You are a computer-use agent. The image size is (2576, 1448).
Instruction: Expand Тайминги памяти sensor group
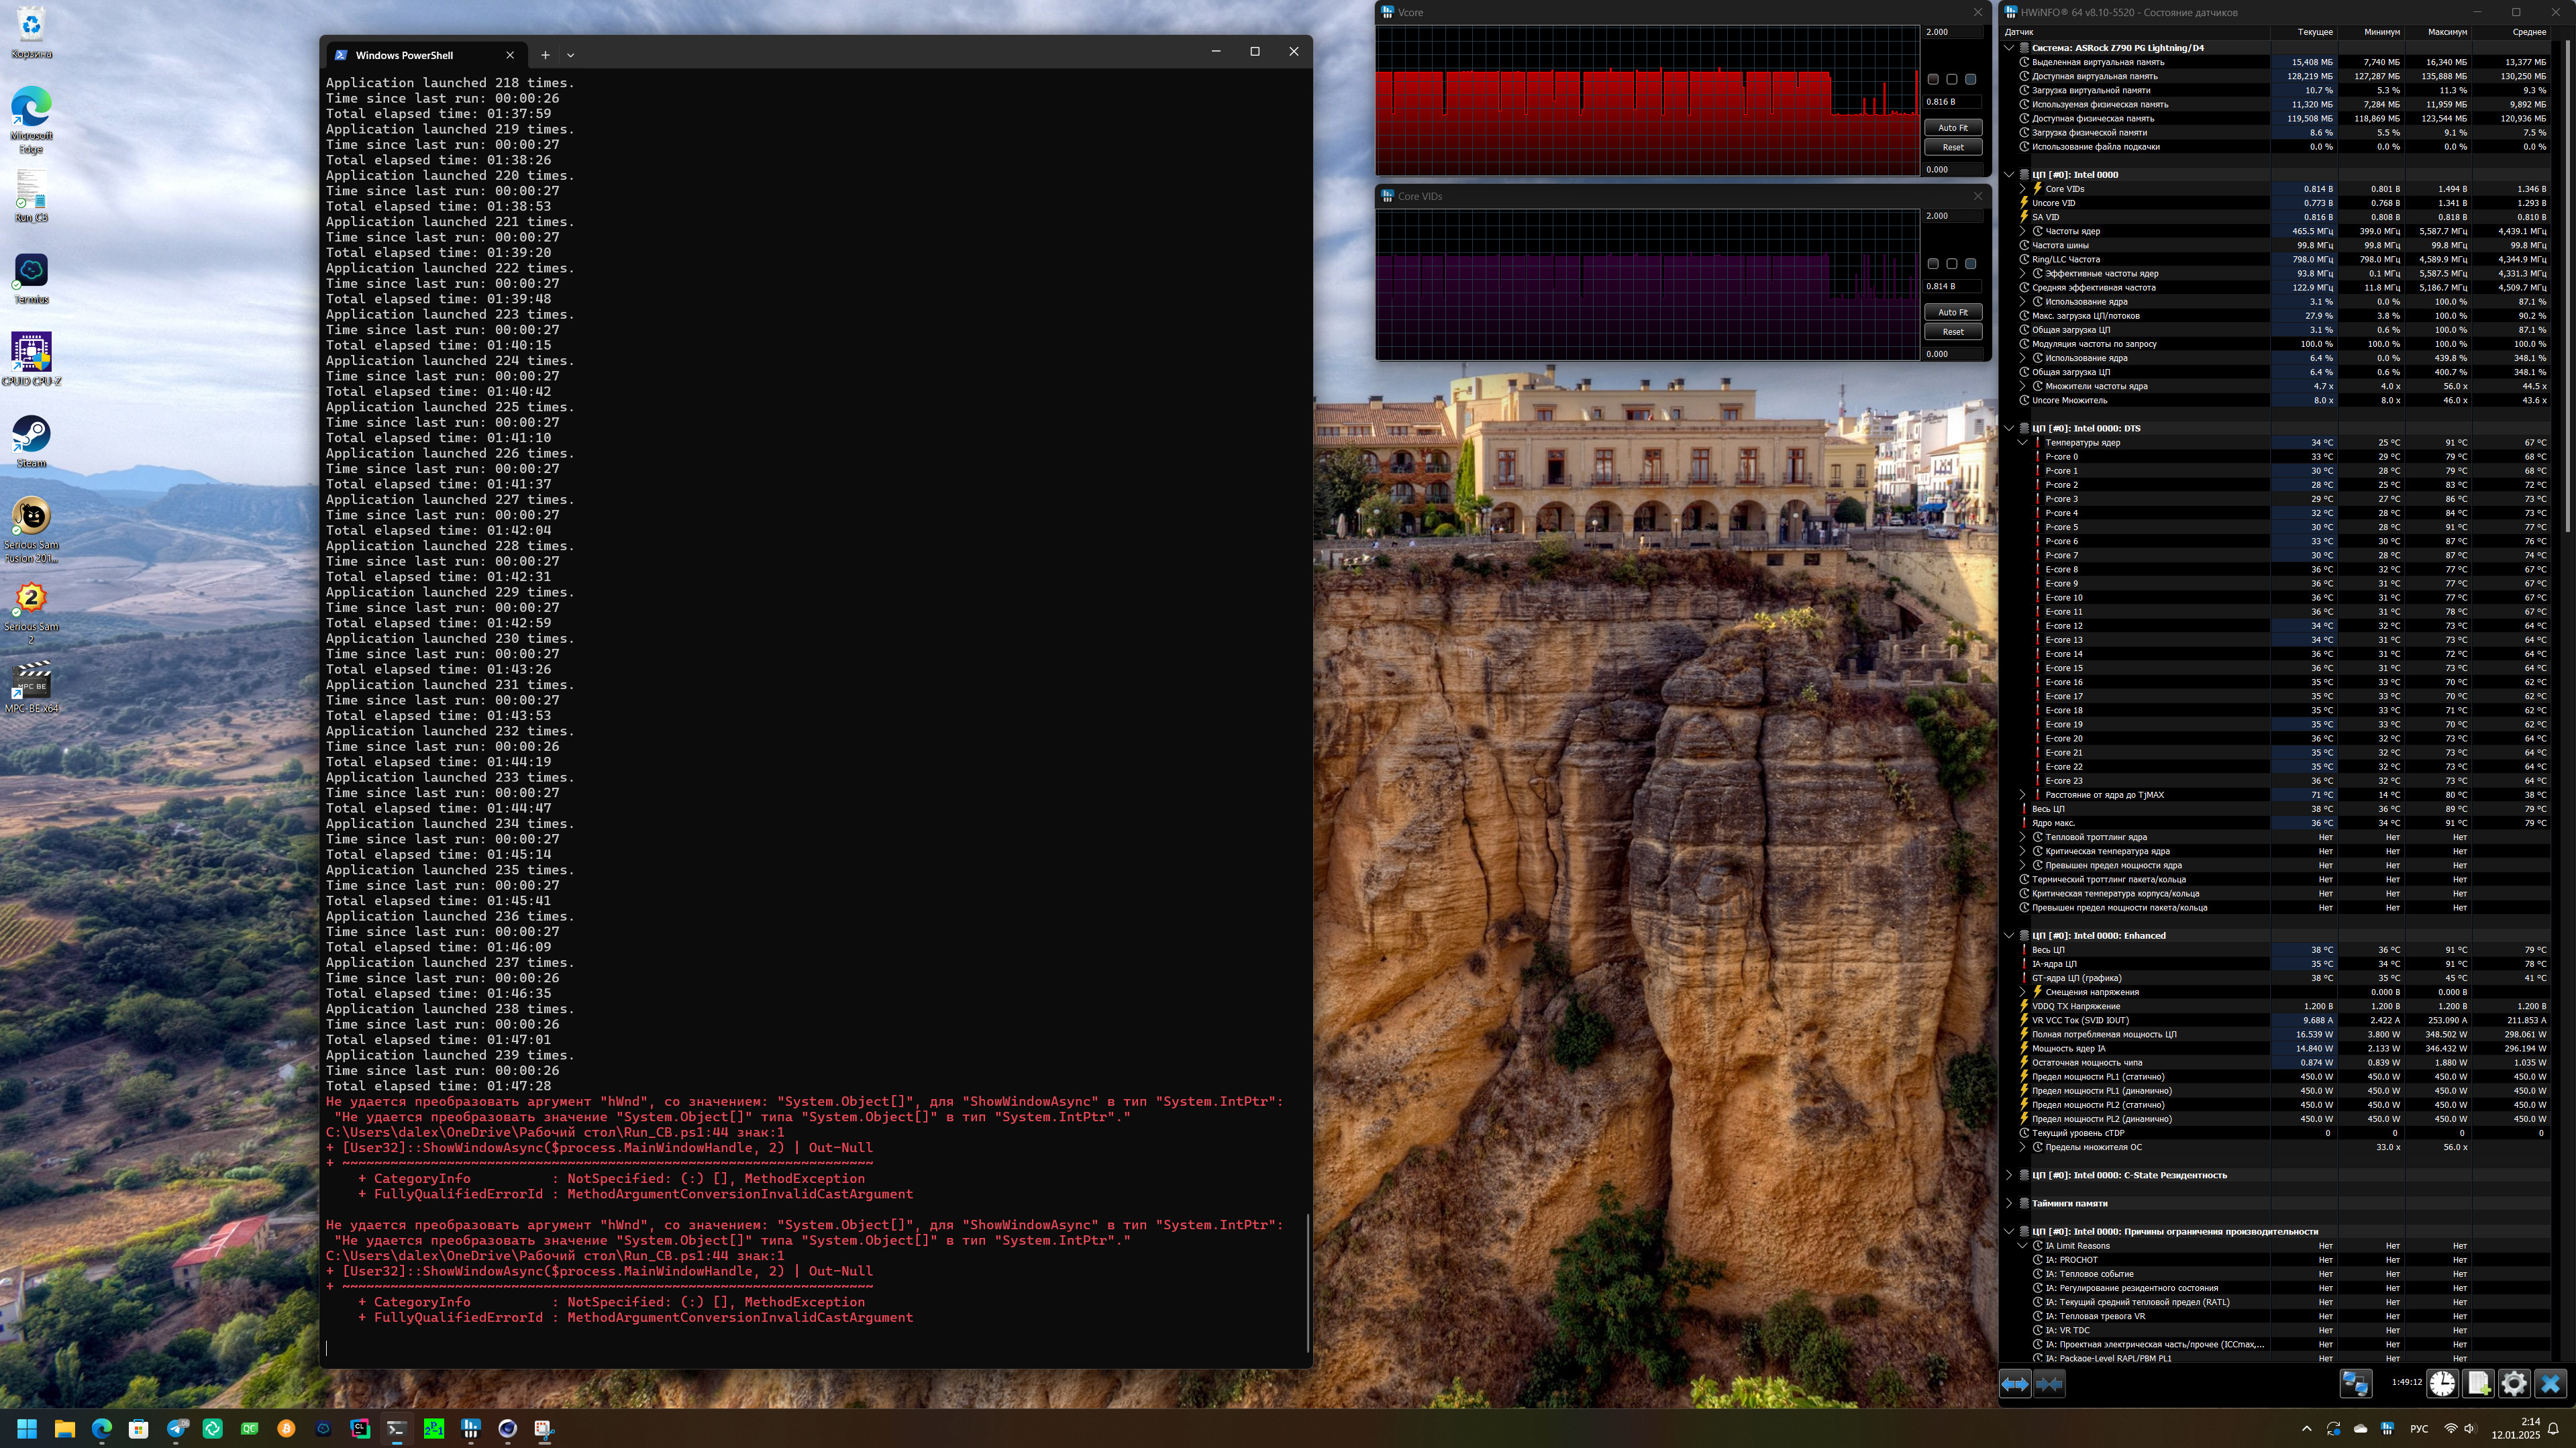2009,1203
